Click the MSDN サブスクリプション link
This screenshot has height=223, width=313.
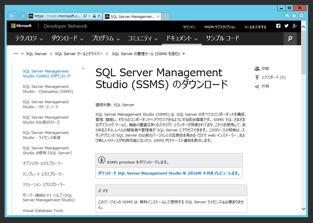pos(220,27)
